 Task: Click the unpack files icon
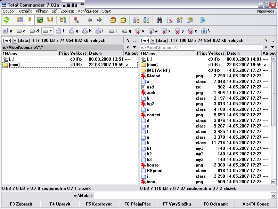[123, 20]
